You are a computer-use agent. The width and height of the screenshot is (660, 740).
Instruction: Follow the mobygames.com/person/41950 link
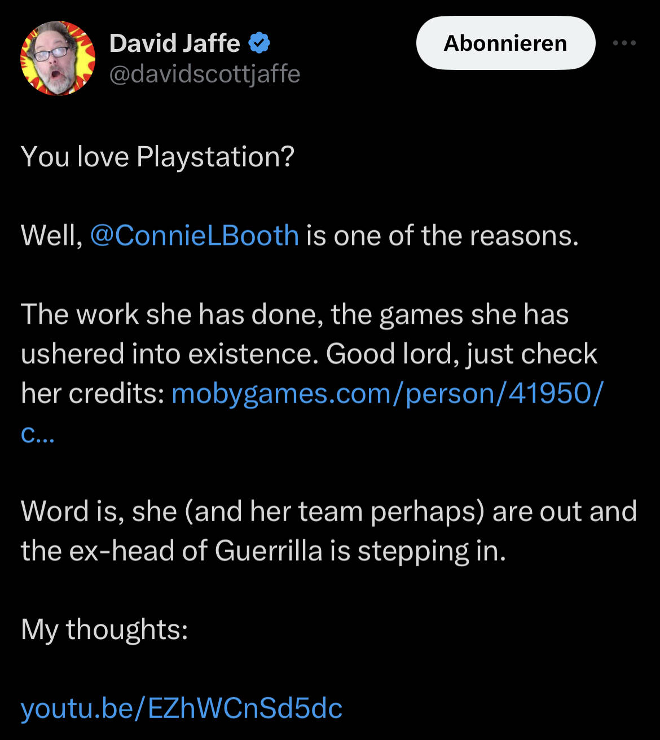[x=387, y=393]
